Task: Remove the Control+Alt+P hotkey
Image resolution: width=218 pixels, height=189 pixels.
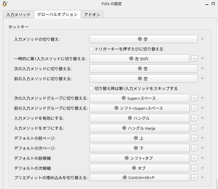Action: click(x=194, y=178)
